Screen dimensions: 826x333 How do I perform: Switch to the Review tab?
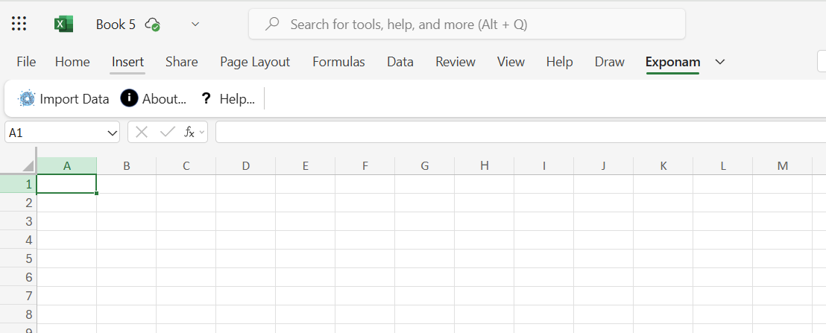pos(455,62)
